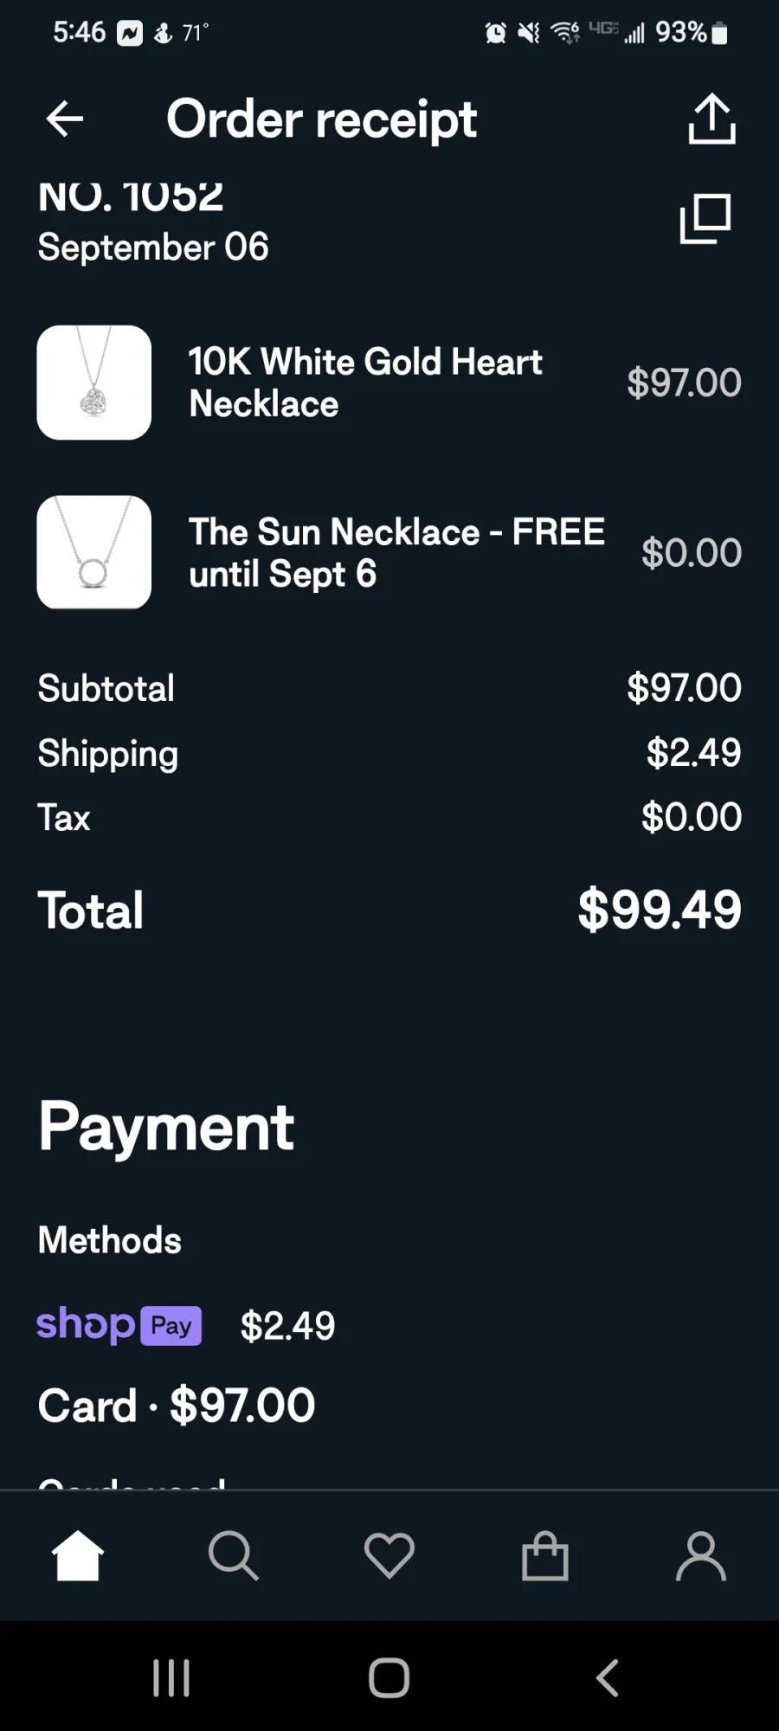Tap the Android back chevron
This screenshot has height=1731, width=779.
pyautogui.click(x=608, y=1678)
